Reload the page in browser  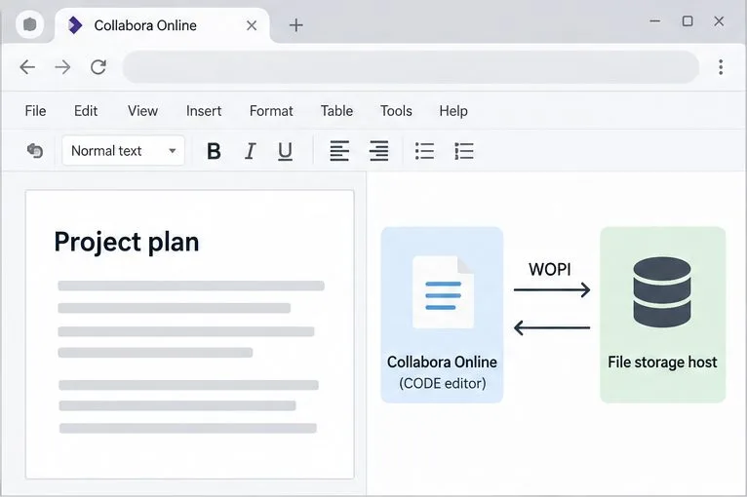(98, 67)
